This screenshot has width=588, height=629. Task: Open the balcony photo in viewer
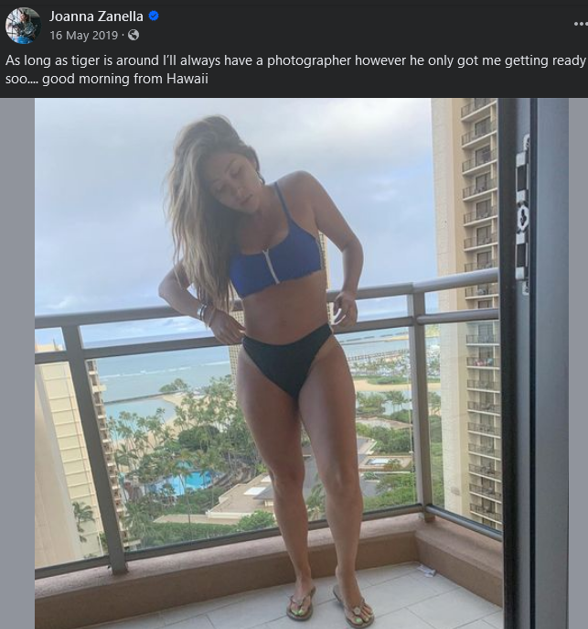point(301,363)
